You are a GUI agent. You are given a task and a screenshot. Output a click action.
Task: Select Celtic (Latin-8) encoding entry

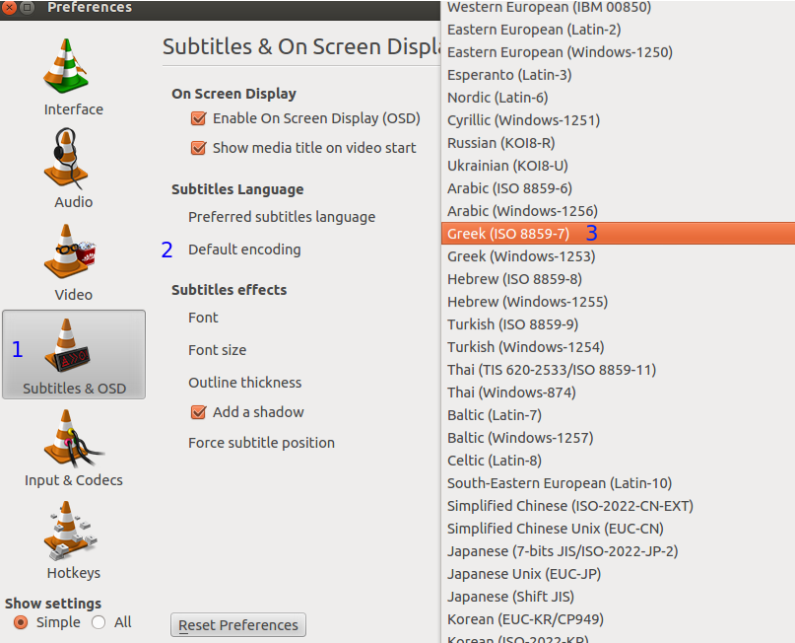coord(495,461)
